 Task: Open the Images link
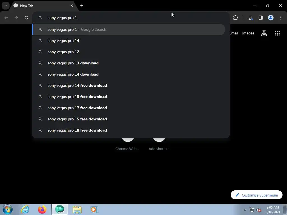[248, 33]
